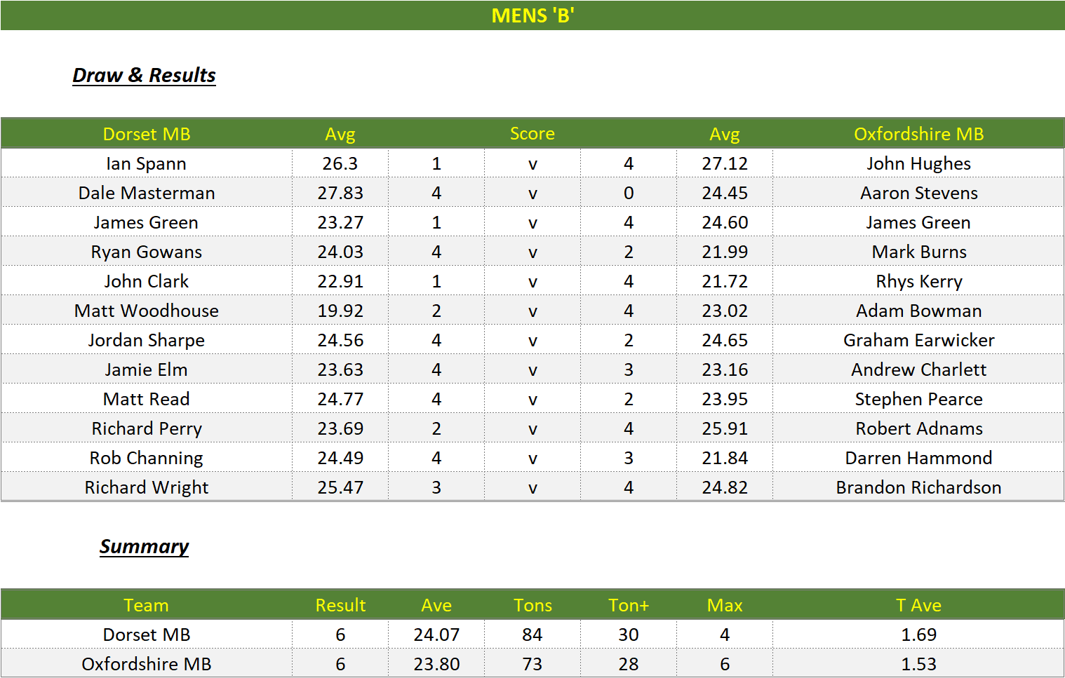This screenshot has height=678, width=1065.
Task: Select player name John Hughes
Action: 918,163
